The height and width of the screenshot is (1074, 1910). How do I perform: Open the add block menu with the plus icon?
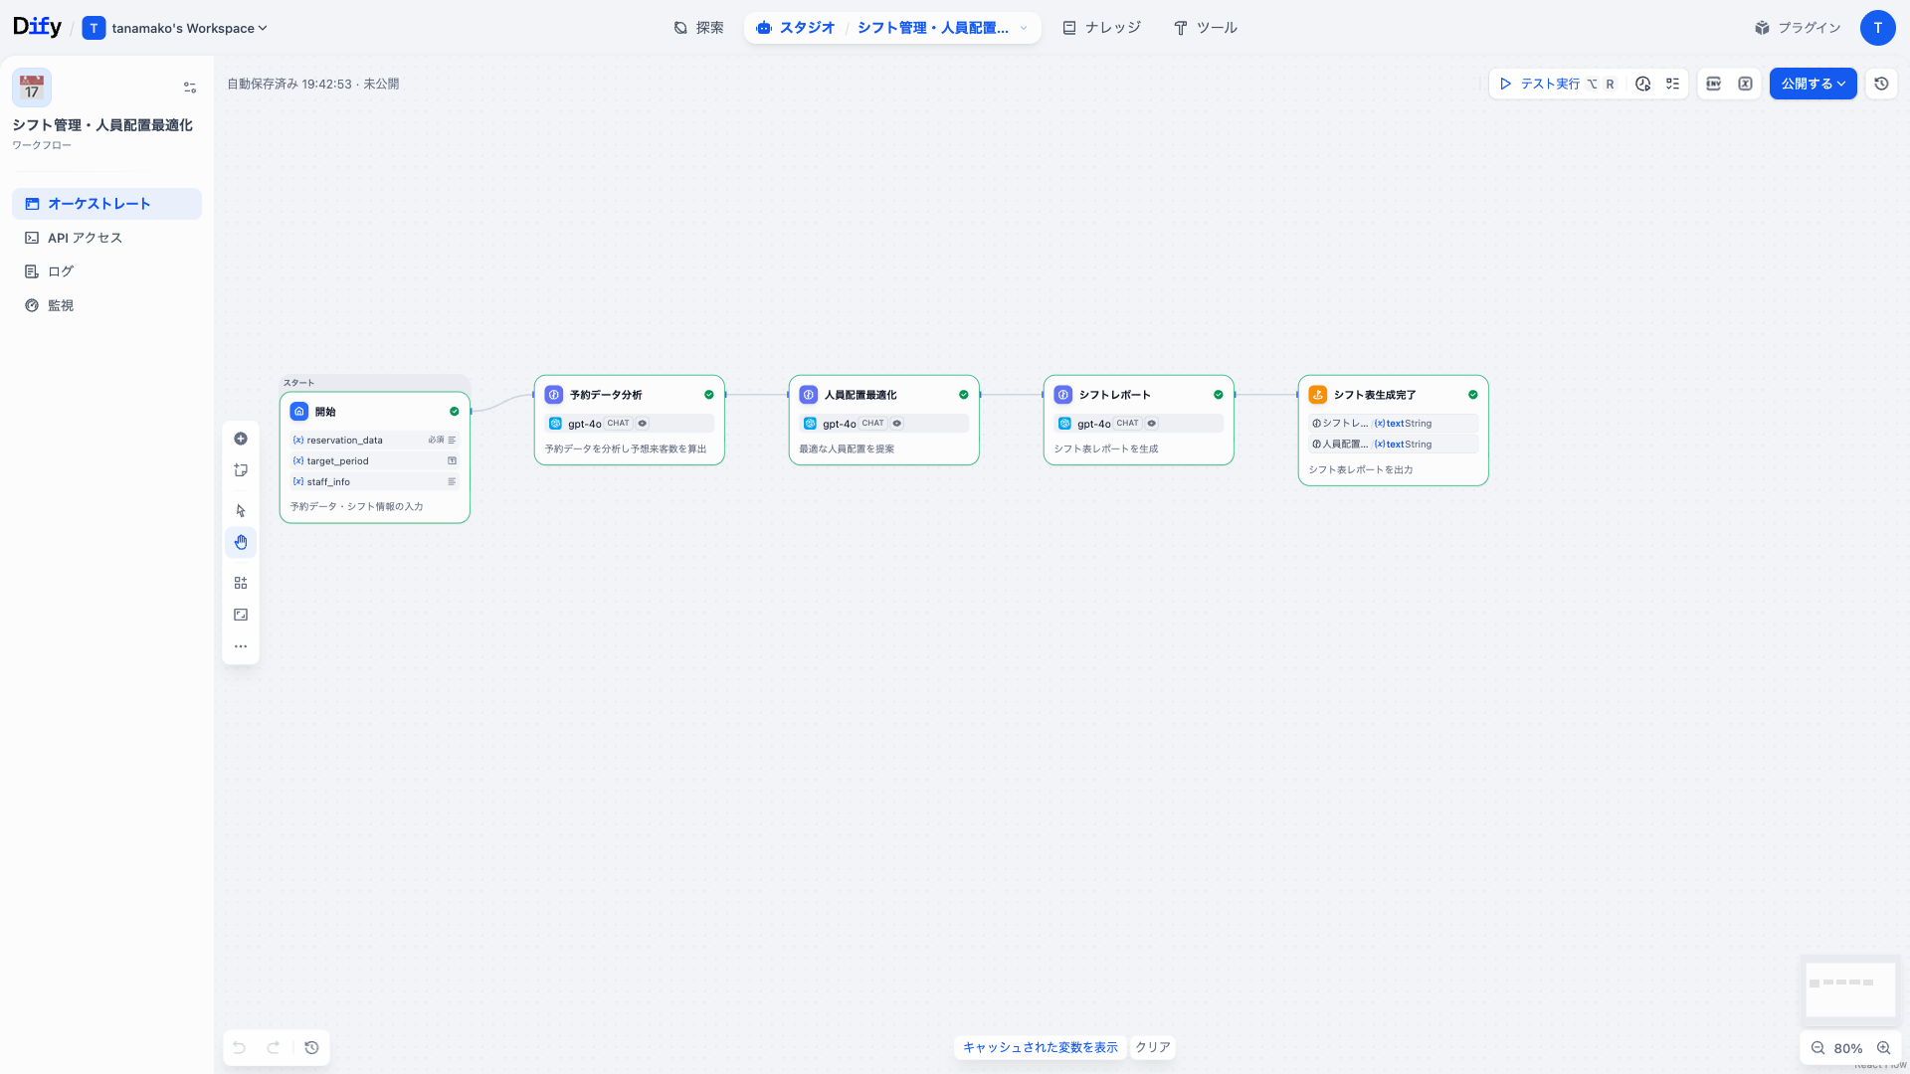[240, 438]
